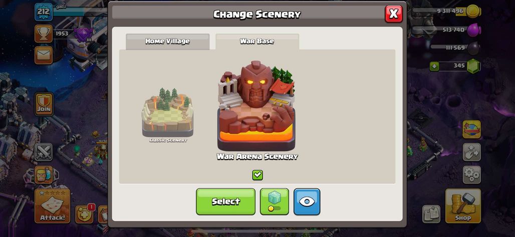Open the layout editor hand icon
The width and height of the screenshot is (515, 237).
[471, 152]
